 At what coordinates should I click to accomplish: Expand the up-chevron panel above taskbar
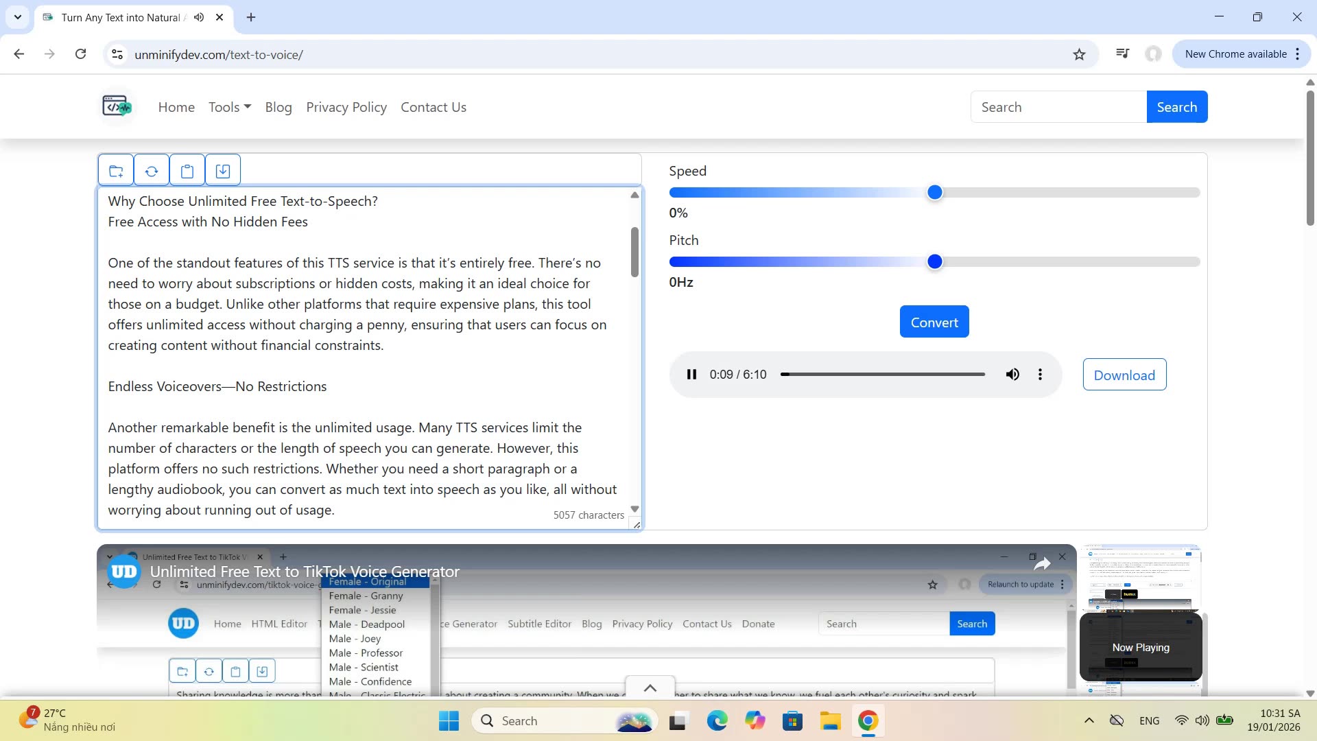point(650,687)
